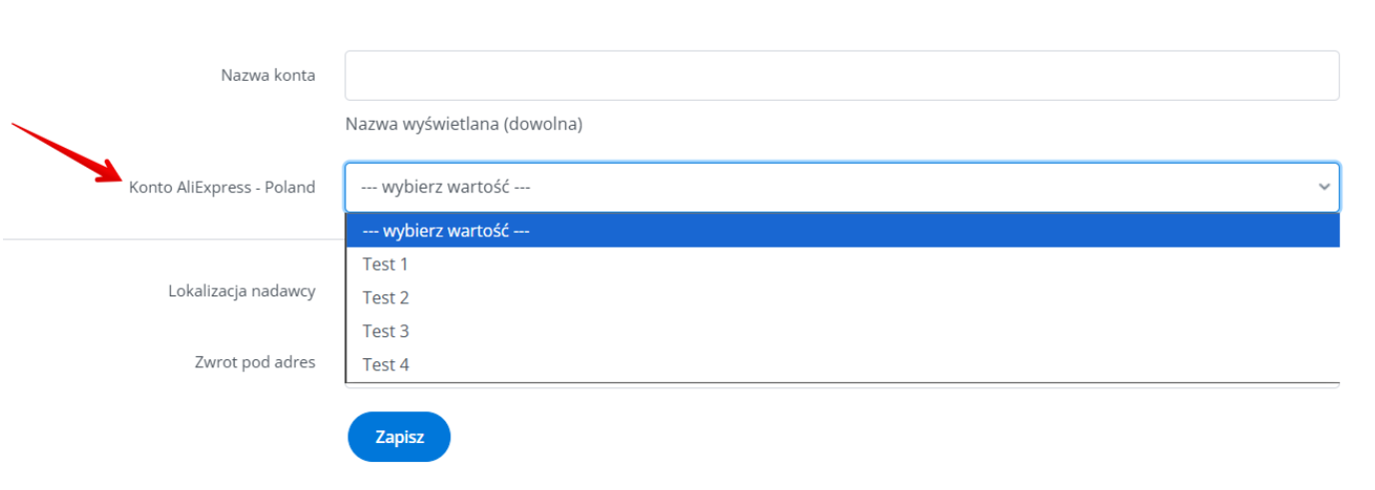Click the 'Zwrot pod adres' label
Viewport: 1375px width, 490px height.
[x=255, y=362]
